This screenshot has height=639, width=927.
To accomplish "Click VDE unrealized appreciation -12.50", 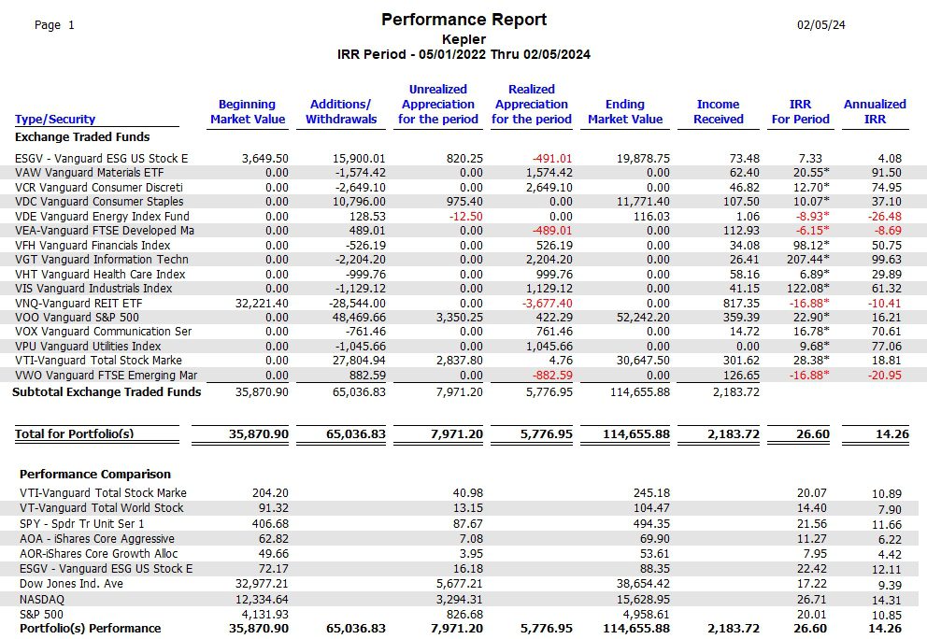I will pyautogui.click(x=466, y=217).
